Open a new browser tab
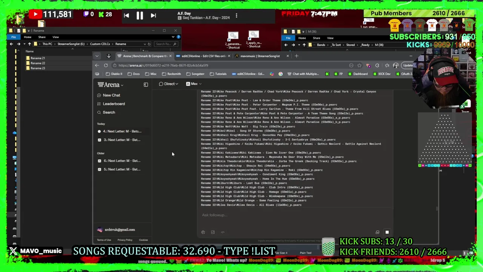483x272 pixels. pyautogui.click(x=297, y=56)
